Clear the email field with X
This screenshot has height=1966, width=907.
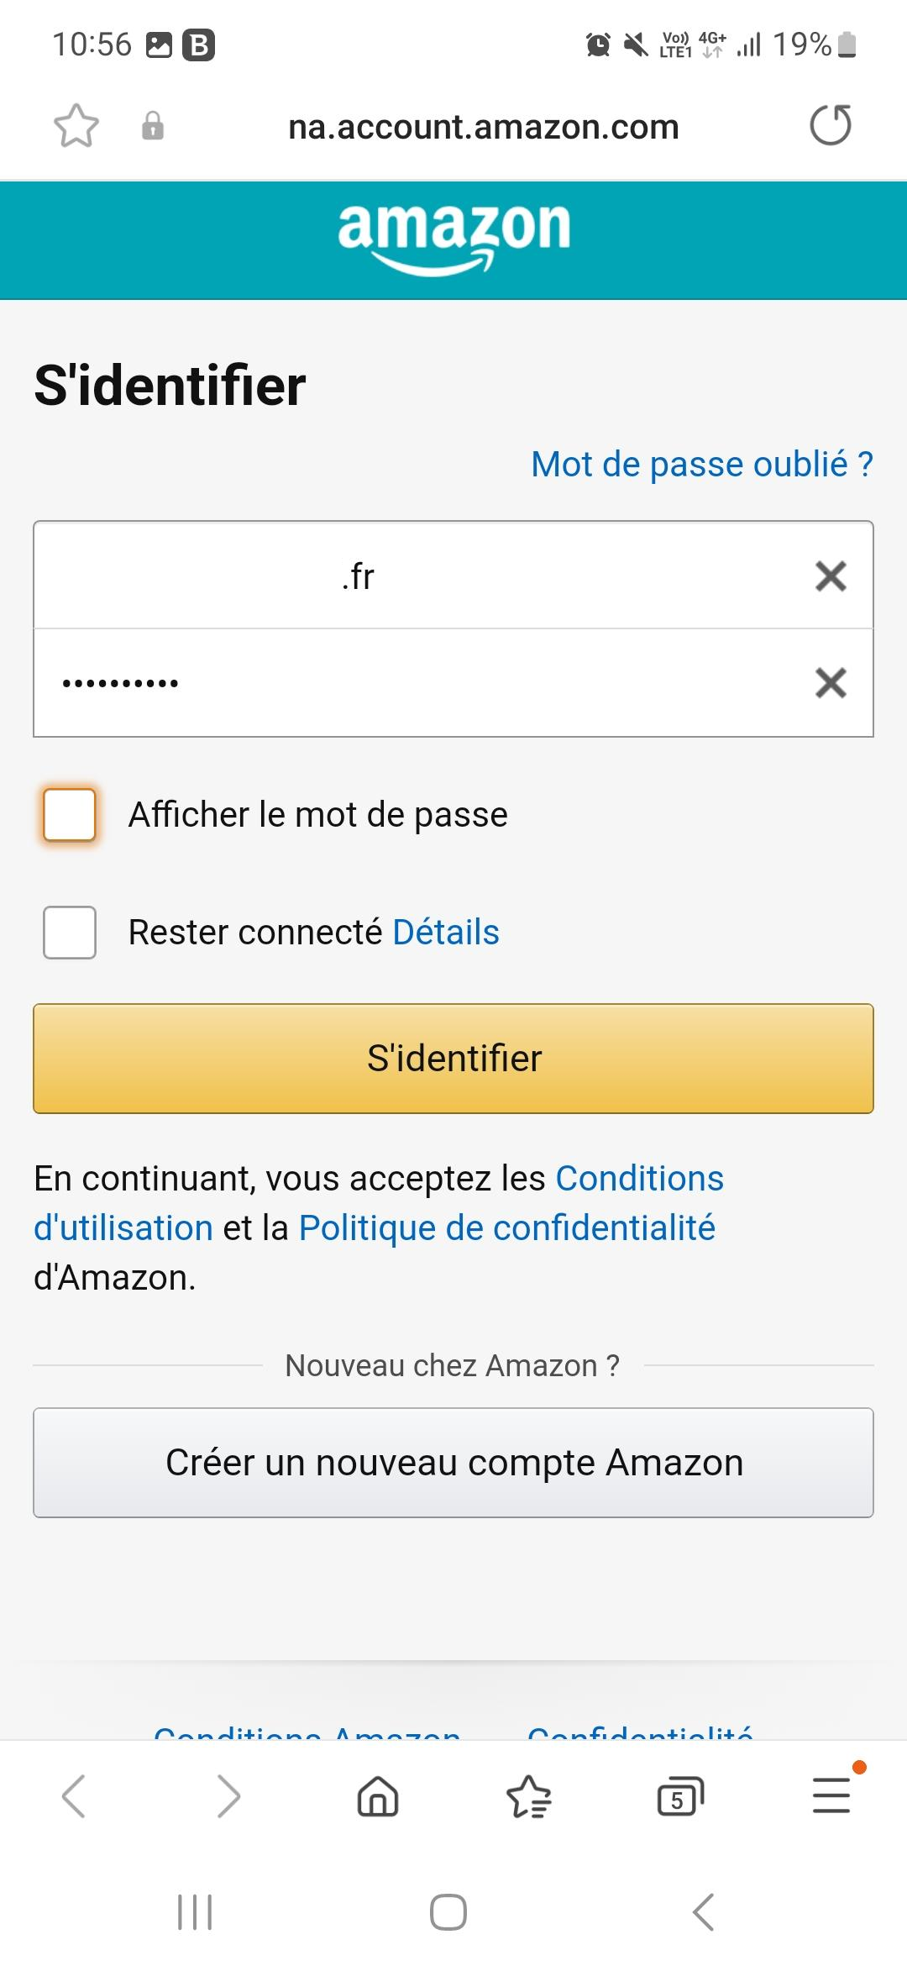(831, 576)
